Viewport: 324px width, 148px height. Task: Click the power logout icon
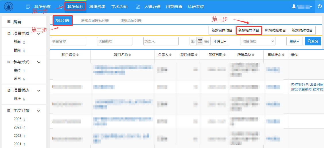point(320,6)
